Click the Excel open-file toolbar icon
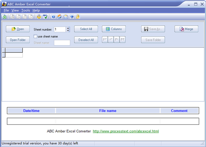This screenshot has height=147, width=206. click(4, 16)
